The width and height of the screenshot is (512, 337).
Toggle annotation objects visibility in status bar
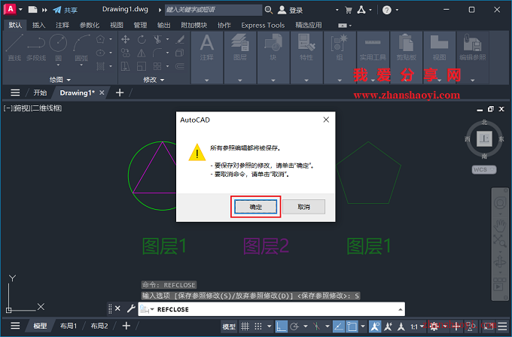375,326
